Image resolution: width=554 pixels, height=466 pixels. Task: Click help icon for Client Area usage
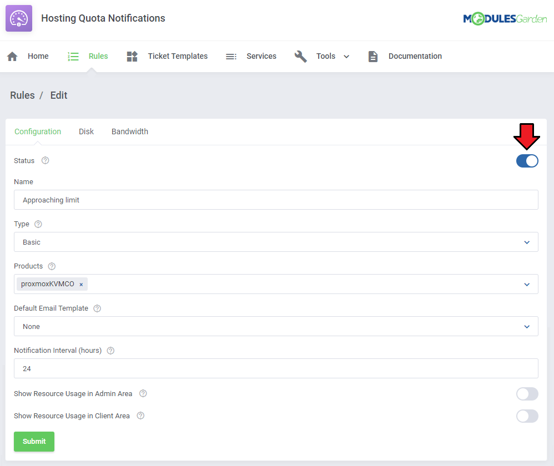[x=140, y=416]
